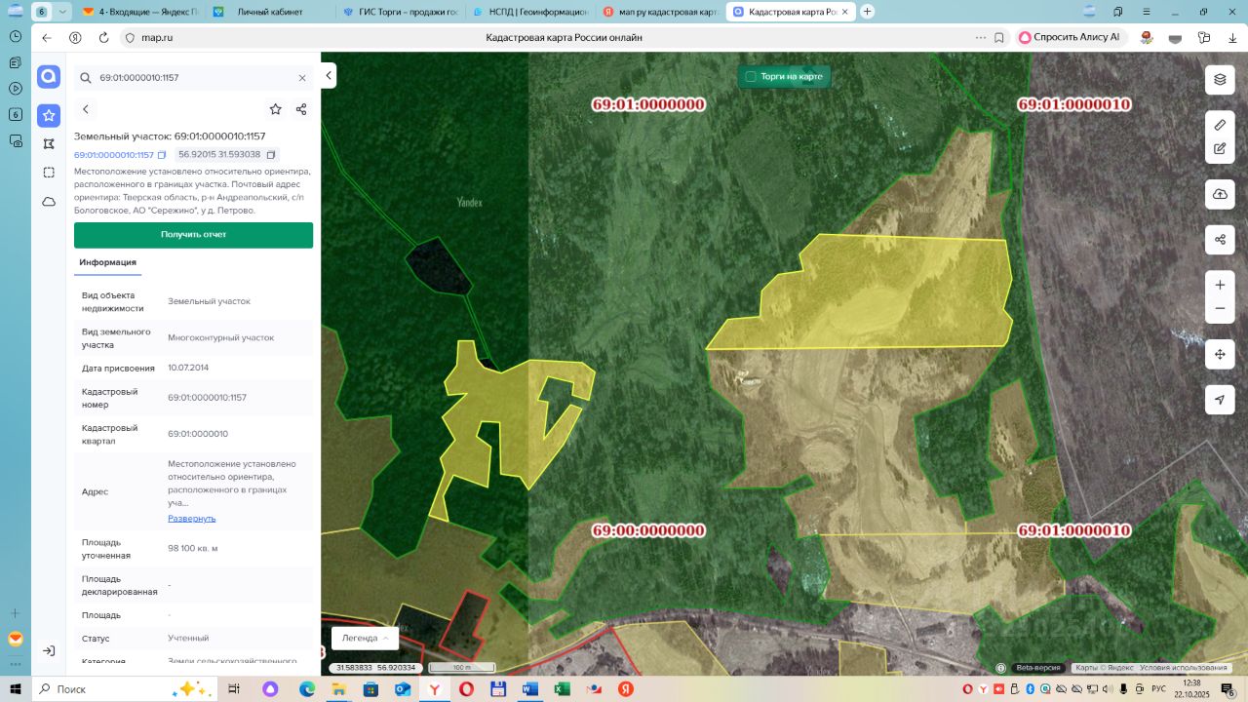Click the cloud upload map button
Image resolution: width=1248 pixels, height=702 pixels.
click(1220, 194)
